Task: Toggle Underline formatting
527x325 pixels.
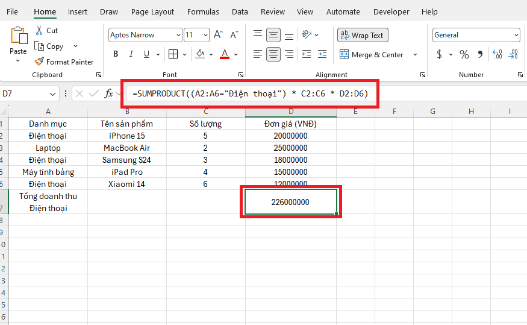Action: [146, 54]
